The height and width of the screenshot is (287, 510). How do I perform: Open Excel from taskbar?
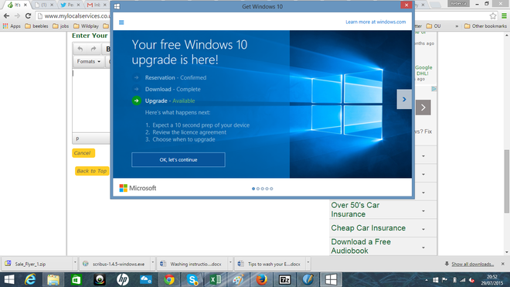(x=216, y=279)
